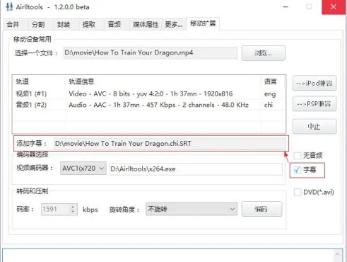Viewport: 347px width, 262px height.
Task: Click the 浏览... browse button
Action: (264, 53)
